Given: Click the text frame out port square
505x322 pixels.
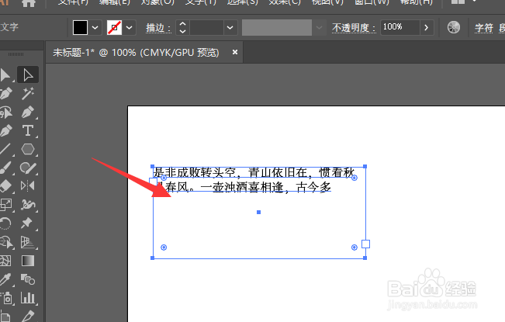Looking at the screenshot, I should click(365, 244).
